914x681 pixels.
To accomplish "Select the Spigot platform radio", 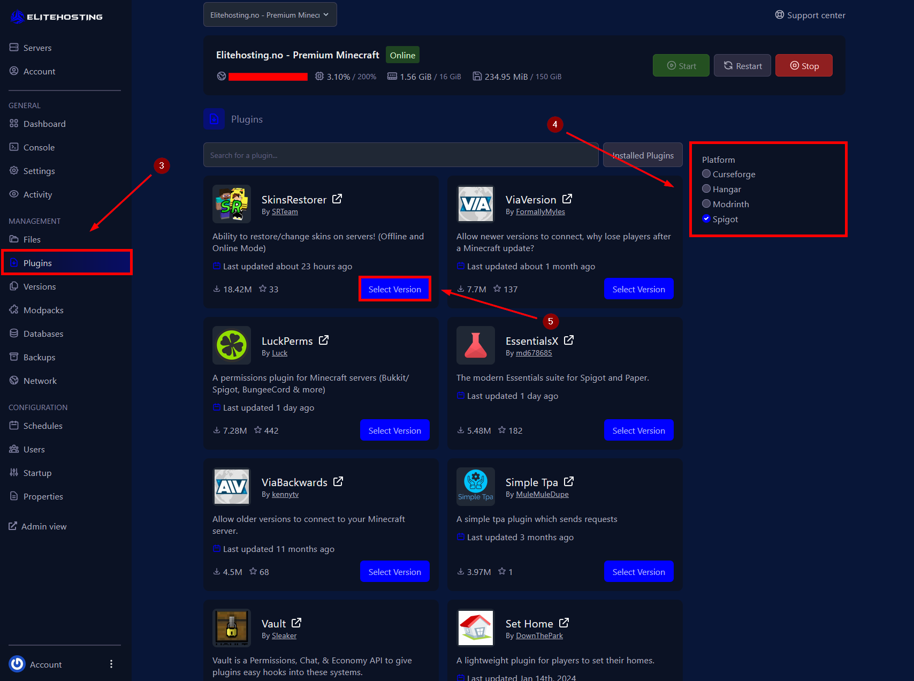I will 706,218.
